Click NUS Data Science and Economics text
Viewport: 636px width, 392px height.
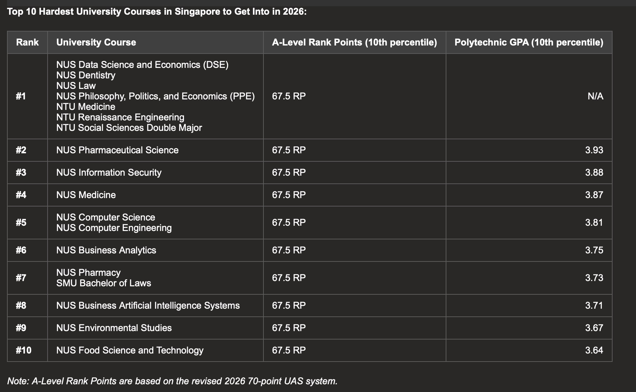coord(142,65)
